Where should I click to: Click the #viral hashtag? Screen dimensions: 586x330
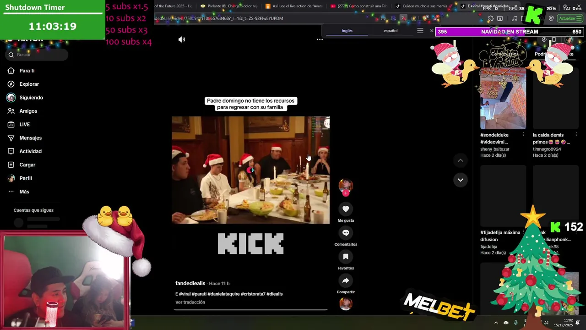click(184, 294)
